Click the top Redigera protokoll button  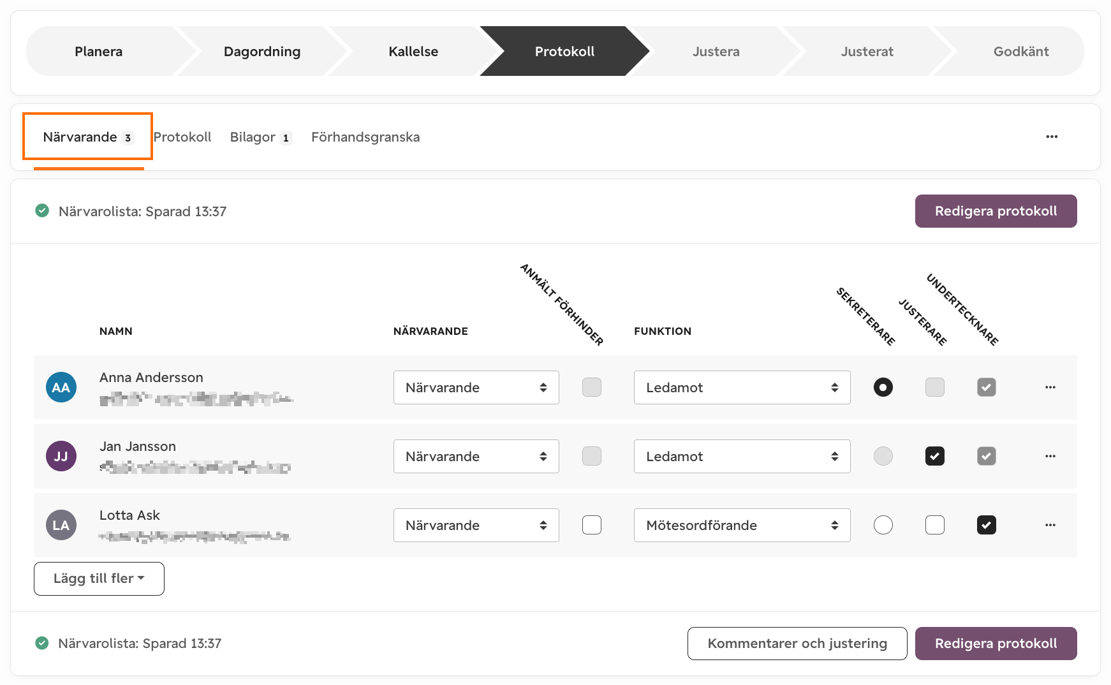996,211
